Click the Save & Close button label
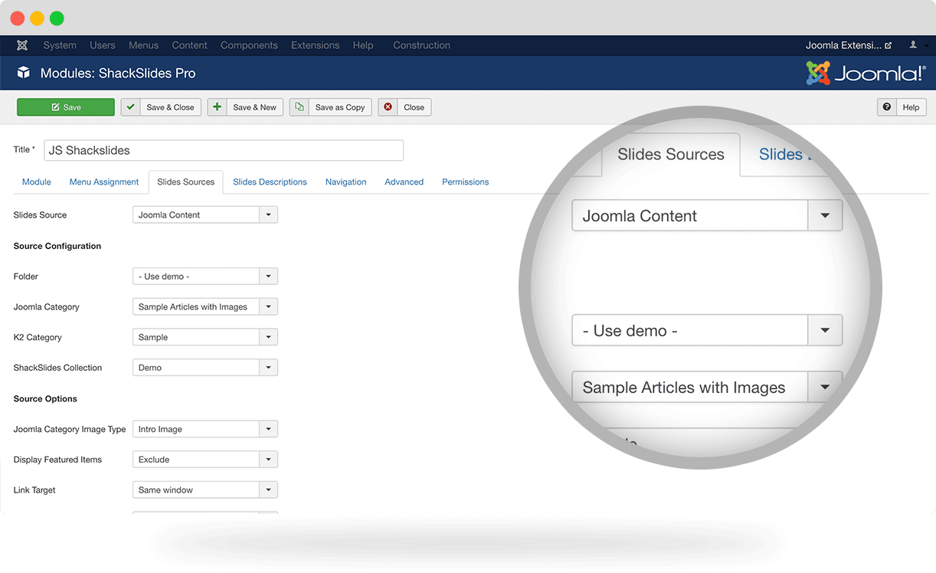 pos(170,107)
